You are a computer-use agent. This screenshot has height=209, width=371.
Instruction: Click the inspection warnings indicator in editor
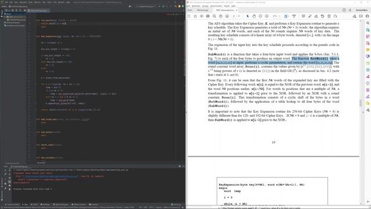click(173, 15)
